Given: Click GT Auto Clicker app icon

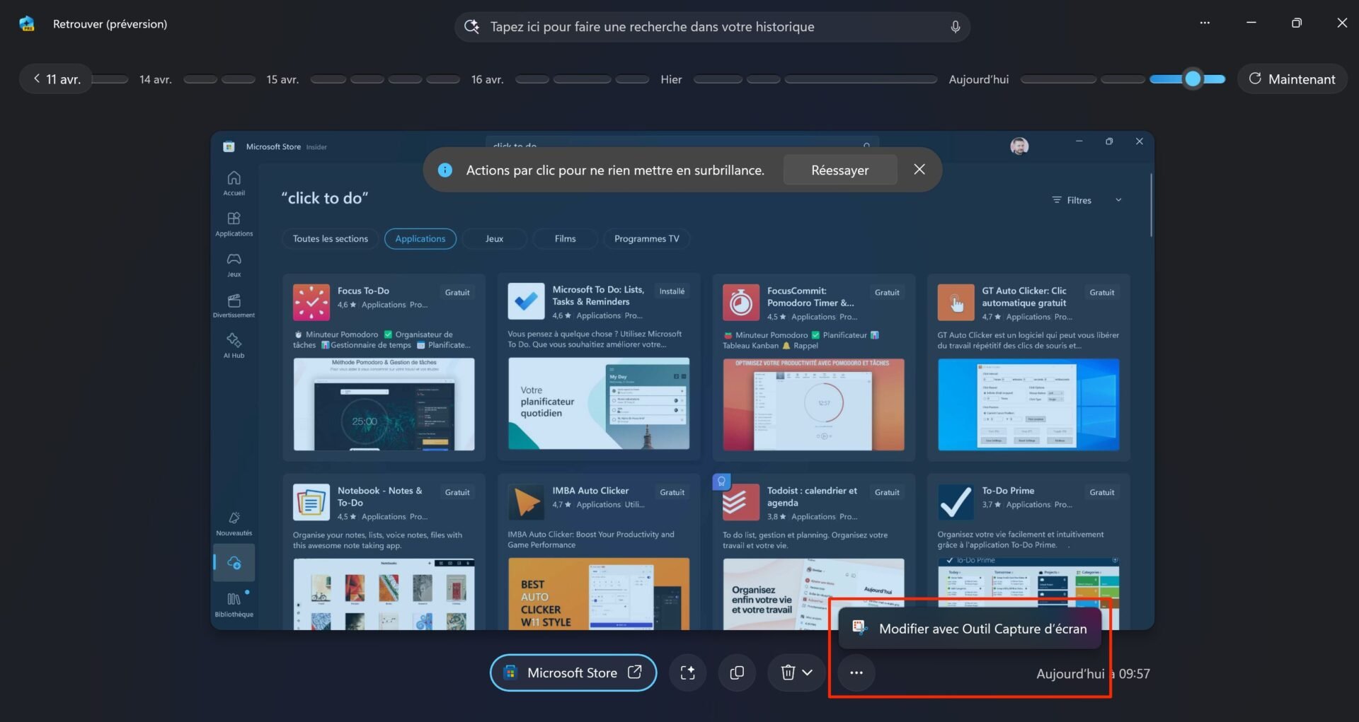Looking at the screenshot, I should (956, 303).
